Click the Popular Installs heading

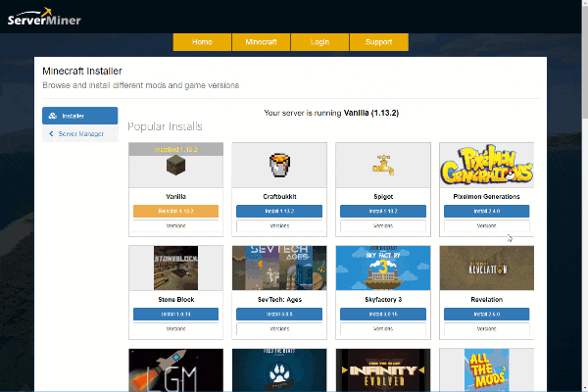pyautogui.click(x=165, y=126)
